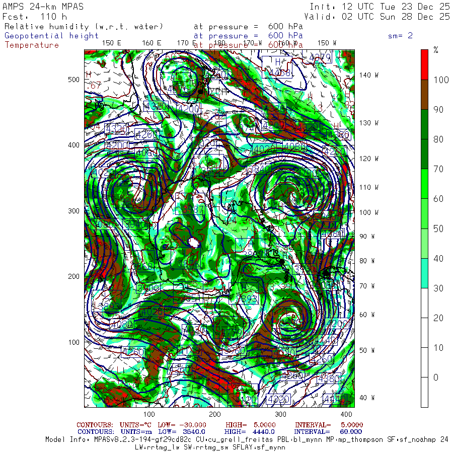Screen dimensions: 453x453
Task: Select the blue sm= 2 smoothing label
Action: click(x=400, y=36)
